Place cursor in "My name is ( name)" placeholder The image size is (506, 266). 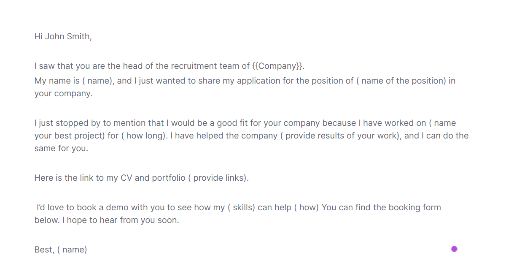(x=98, y=81)
